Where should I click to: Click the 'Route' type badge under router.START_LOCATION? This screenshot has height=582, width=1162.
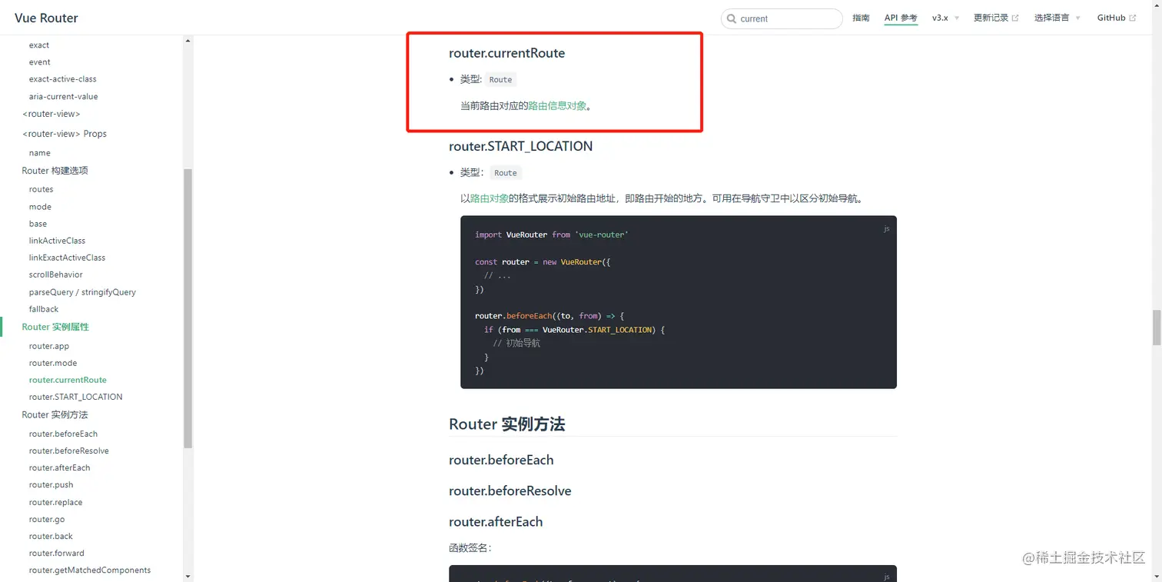click(506, 172)
